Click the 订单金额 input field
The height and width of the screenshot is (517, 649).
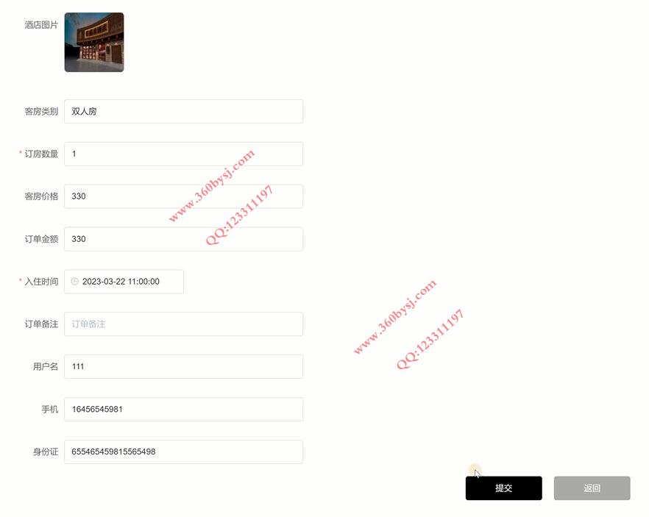[183, 239]
